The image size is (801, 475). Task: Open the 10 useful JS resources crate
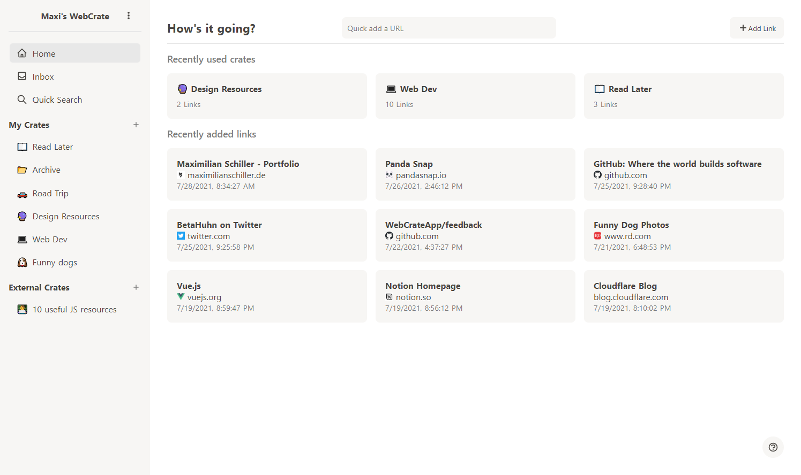(x=74, y=309)
